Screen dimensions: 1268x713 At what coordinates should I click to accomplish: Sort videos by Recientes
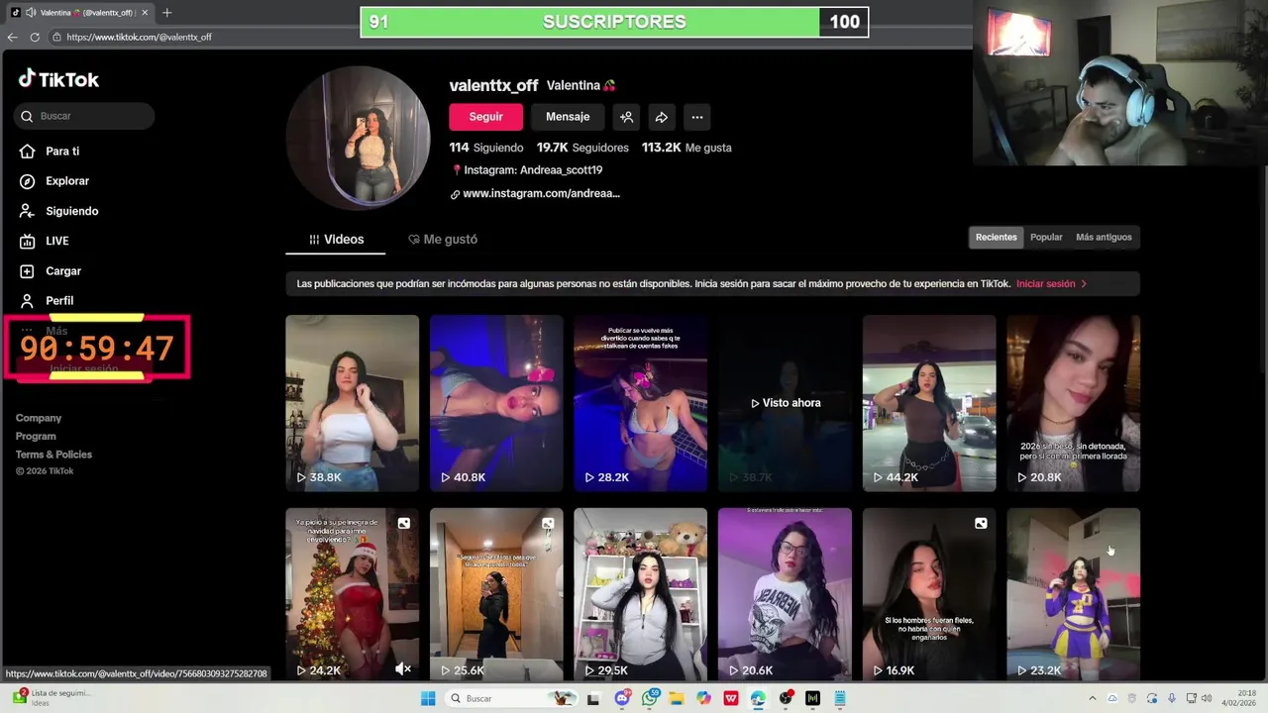coord(996,238)
